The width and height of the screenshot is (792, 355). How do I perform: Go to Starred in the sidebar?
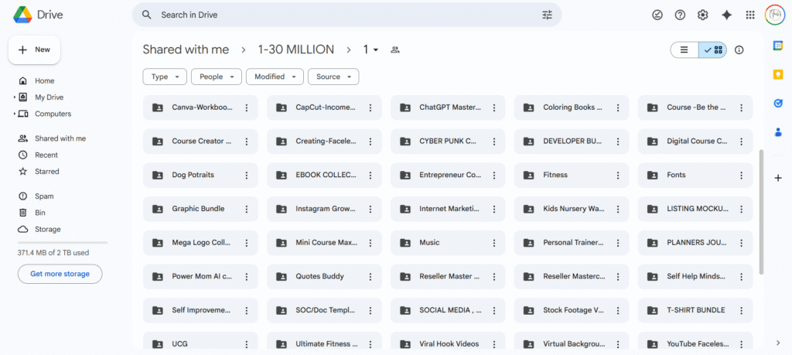point(46,172)
